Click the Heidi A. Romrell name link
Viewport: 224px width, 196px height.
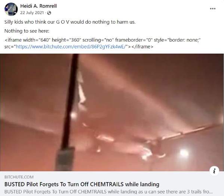(x=39, y=6)
